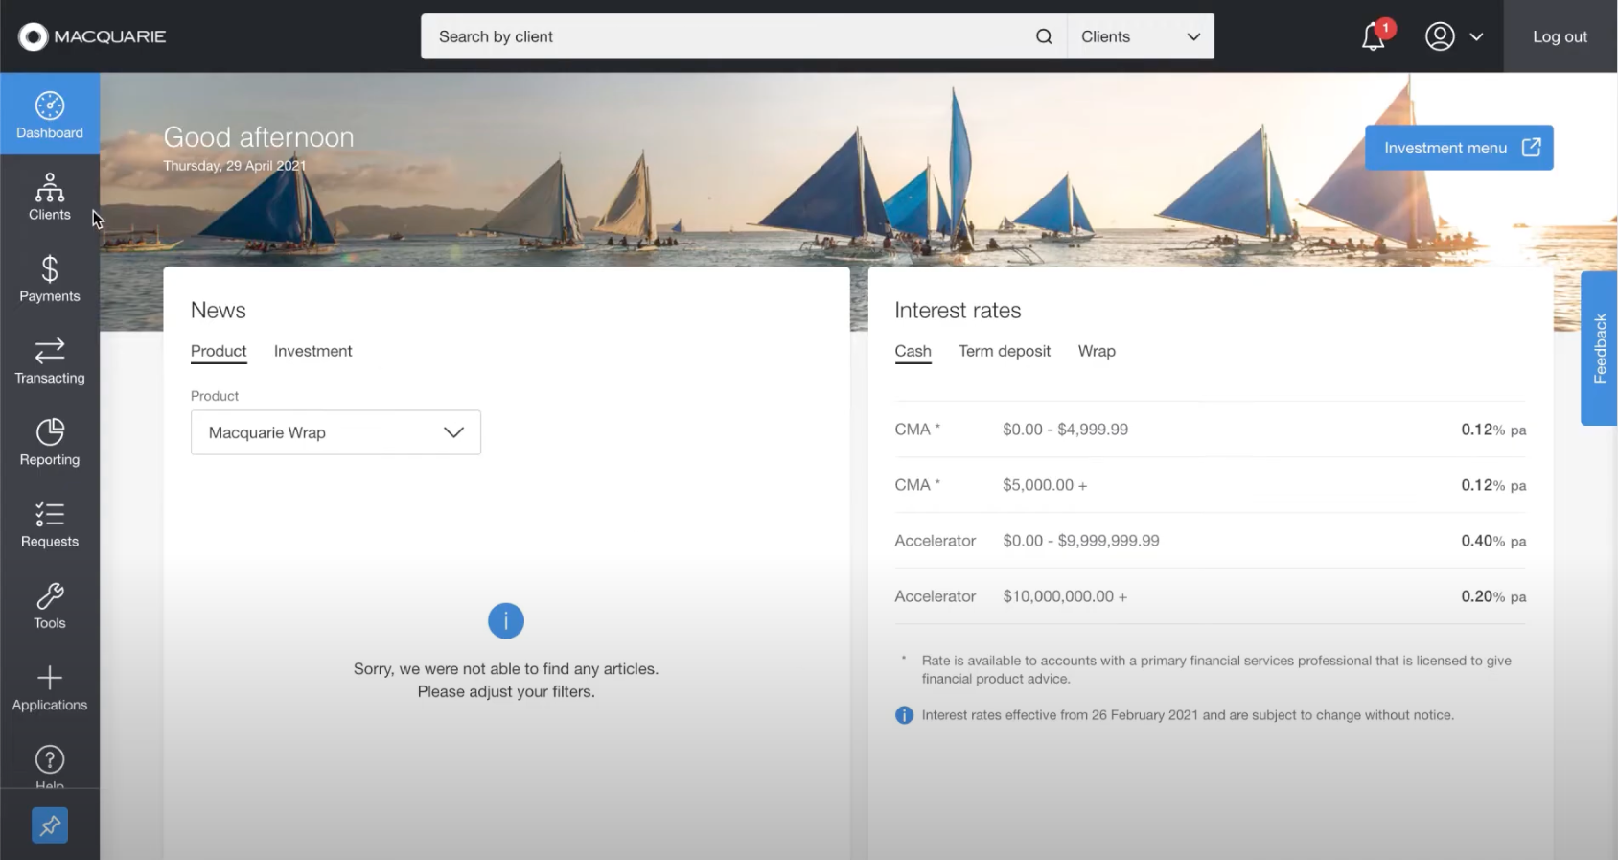Open the Macquarie Wrap product dropdown
This screenshot has width=1618, height=860.
coord(335,432)
